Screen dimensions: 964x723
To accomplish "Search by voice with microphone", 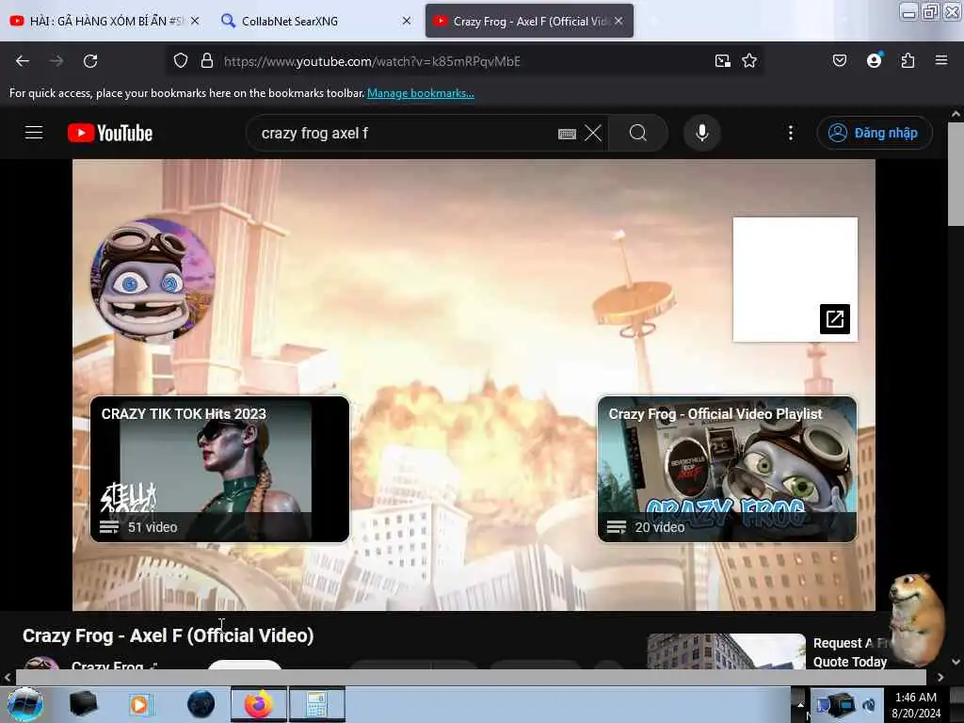I will point(702,133).
